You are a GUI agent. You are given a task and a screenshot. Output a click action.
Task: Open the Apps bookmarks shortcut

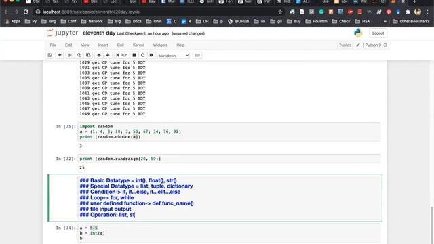12,21
